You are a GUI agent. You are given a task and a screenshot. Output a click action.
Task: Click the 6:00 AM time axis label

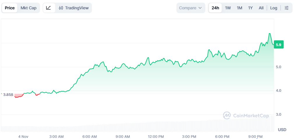[x=90, y=136]
